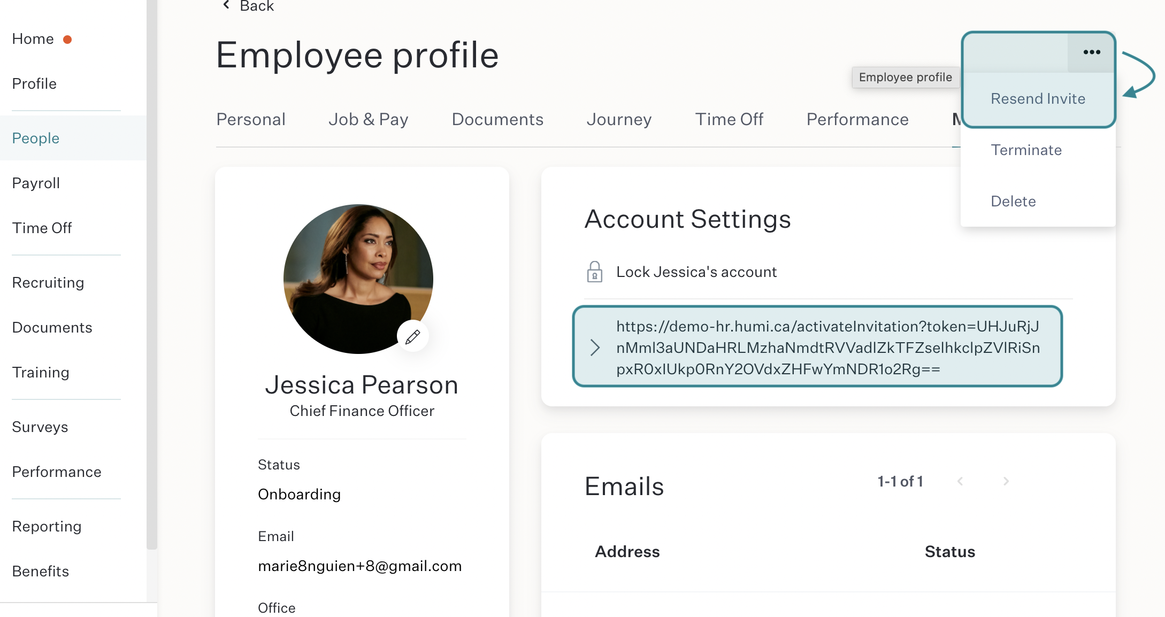Switch to the Performance profile tab

(x=857, y=119)
